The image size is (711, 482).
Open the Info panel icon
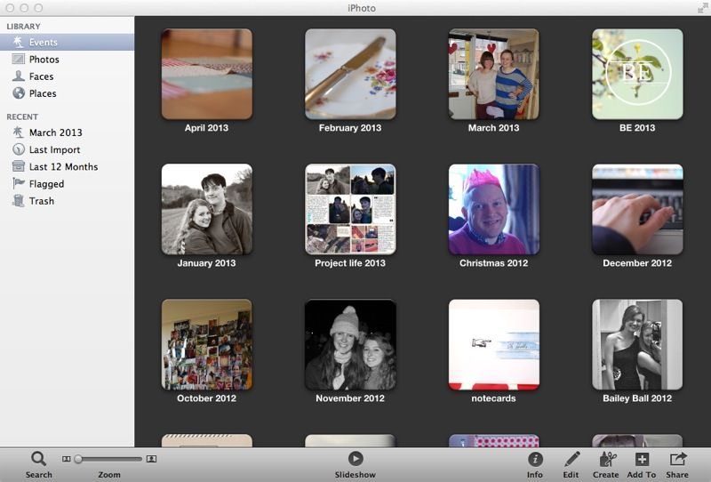coord(535,459)
